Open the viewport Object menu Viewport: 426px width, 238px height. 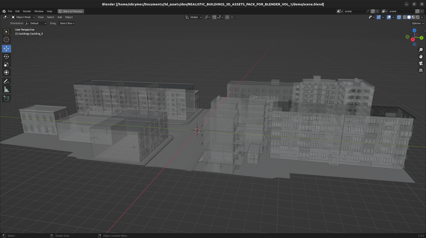tap(69, 17)
